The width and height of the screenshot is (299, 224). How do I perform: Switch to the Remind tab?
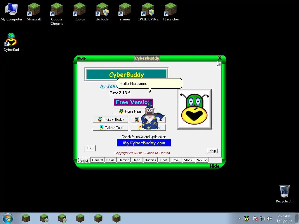click(x=124, y=160)
